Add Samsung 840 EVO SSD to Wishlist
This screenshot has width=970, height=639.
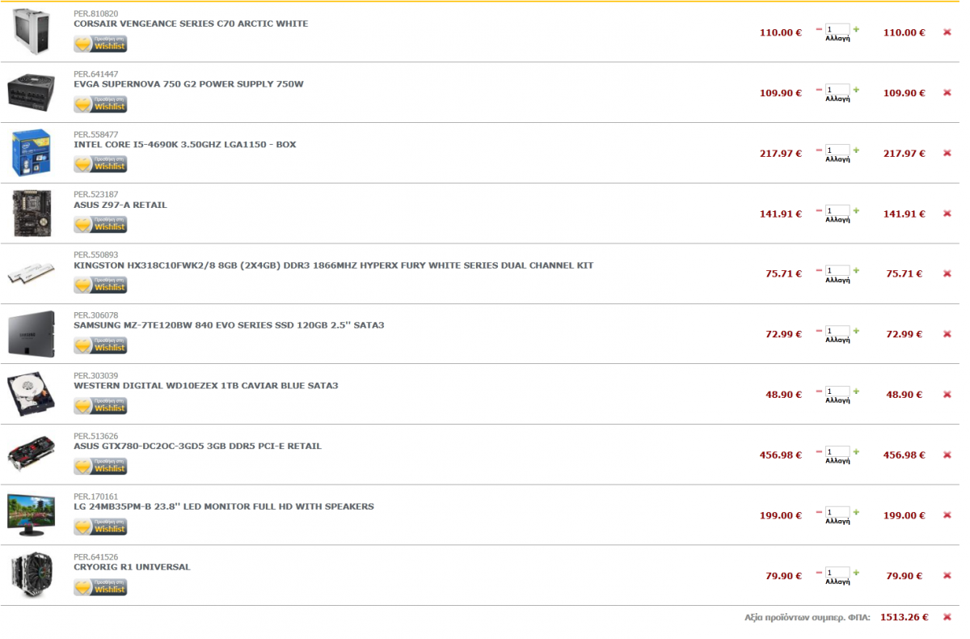click(x=100, y=345)
